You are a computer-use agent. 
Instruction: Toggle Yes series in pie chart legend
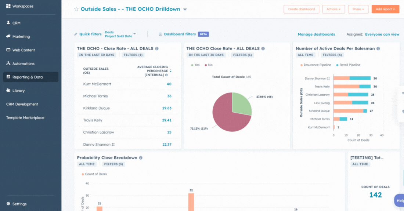click(x=195, y=65)
